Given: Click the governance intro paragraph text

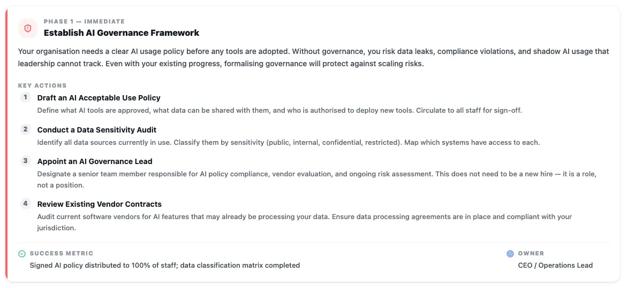Looking at the screenshot, I should (314, 58).
